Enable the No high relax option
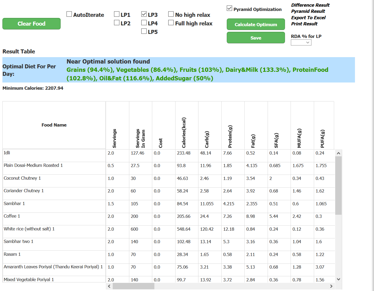The width and height of the screenshot is (375, 291). click(171, 14)
